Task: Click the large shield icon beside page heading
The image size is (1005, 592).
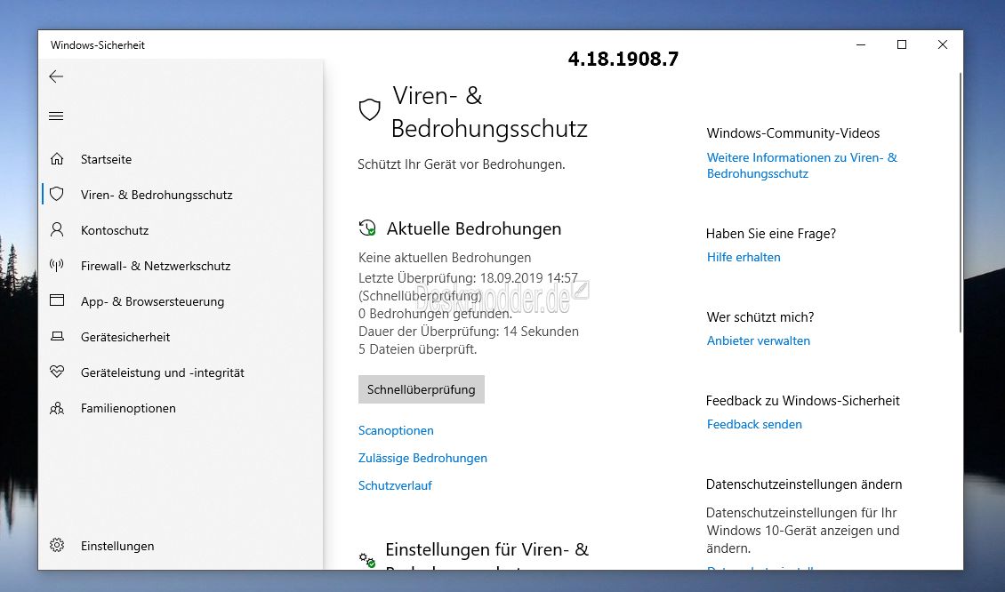Action: (x=370, y=110)
